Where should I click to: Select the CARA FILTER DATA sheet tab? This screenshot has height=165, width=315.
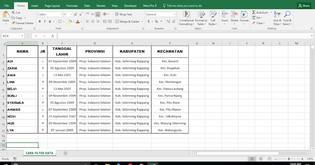coord(39,153)
